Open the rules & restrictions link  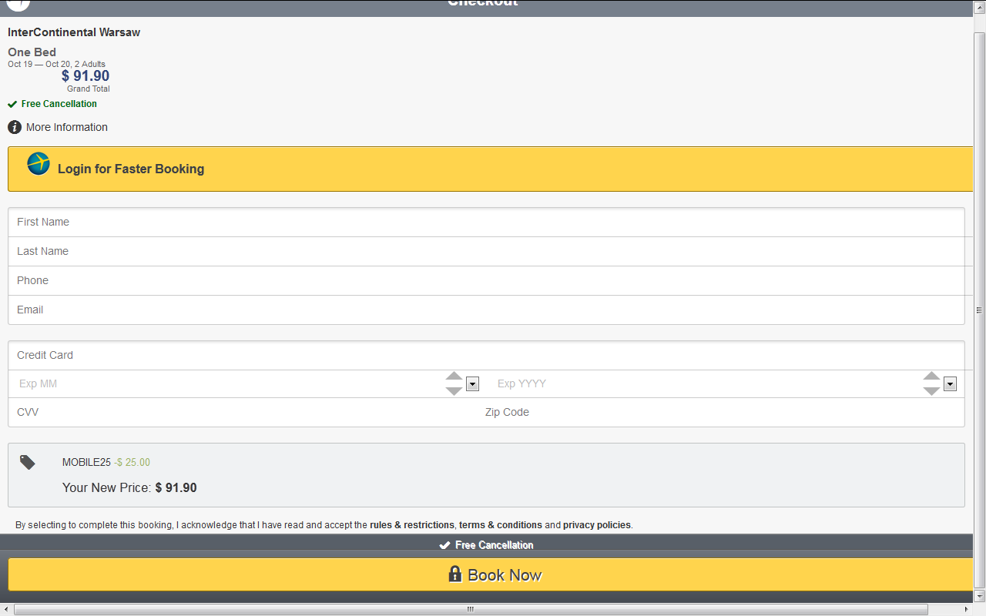point(412,525)
